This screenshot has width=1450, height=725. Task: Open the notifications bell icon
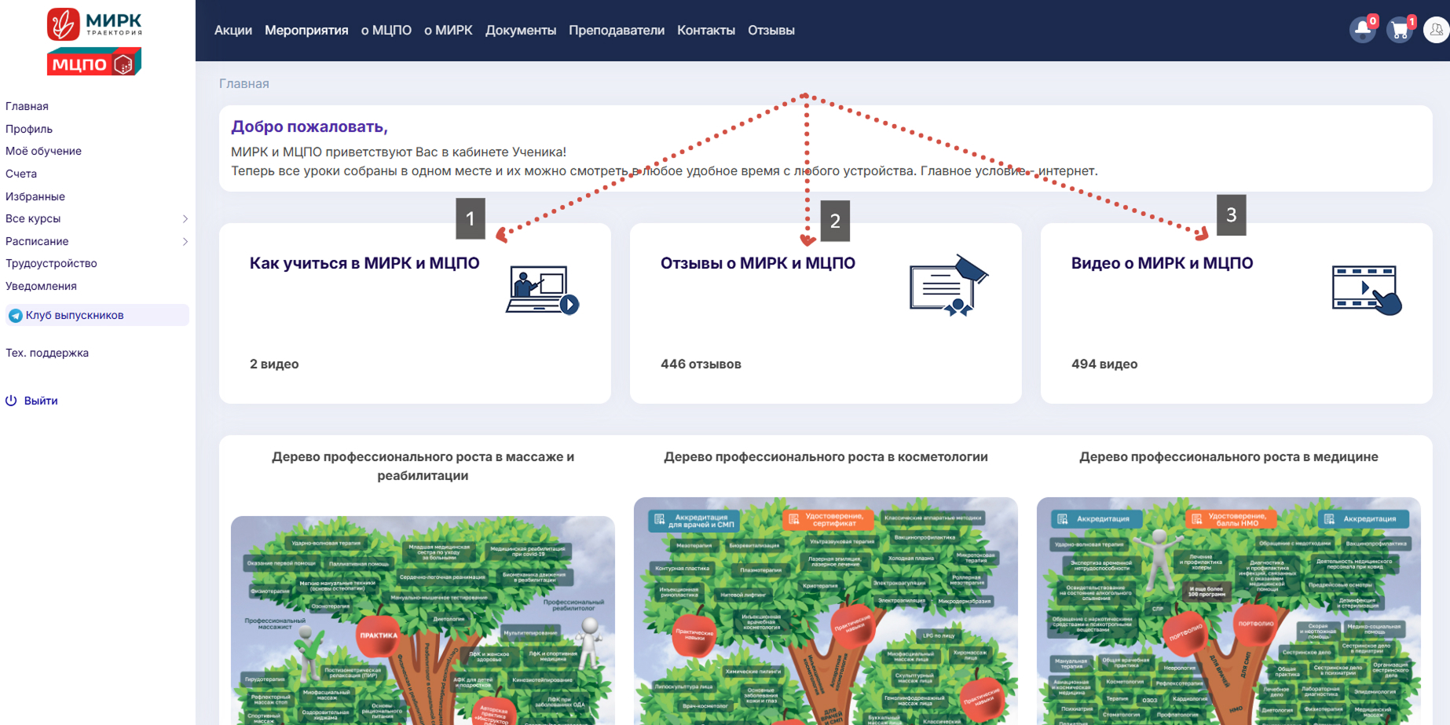(x=1362, y=30)
